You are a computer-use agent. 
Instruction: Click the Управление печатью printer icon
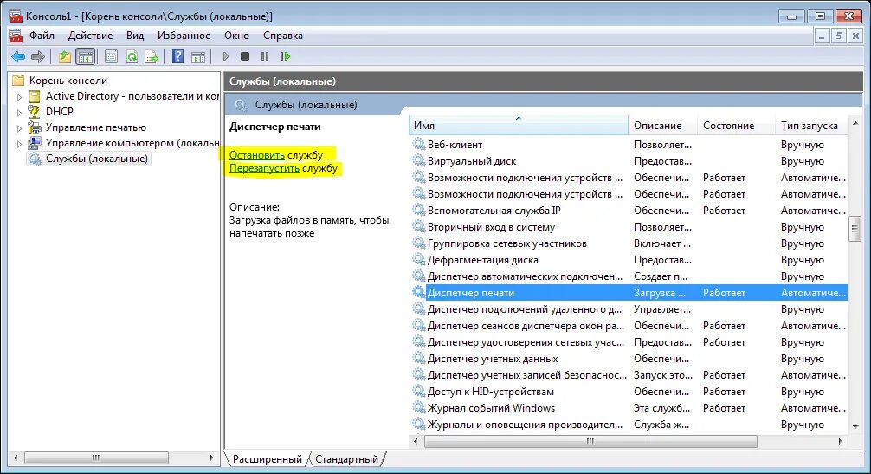pos(35,127)
